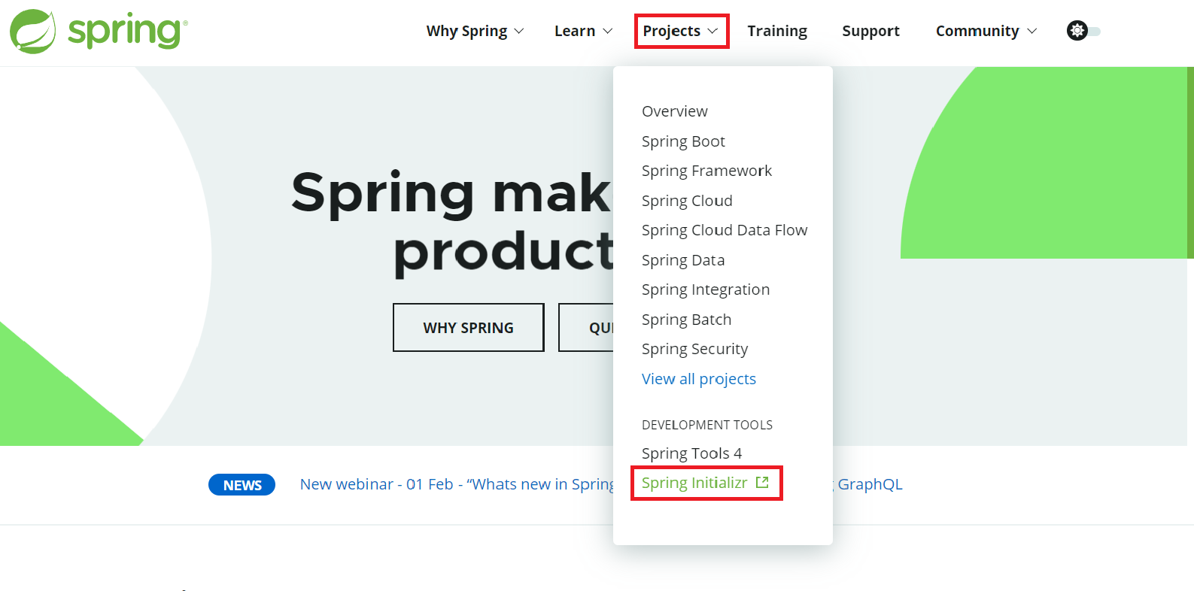Expand the Why Spring dropdown

pyautogui.click(x=475, y=31)
